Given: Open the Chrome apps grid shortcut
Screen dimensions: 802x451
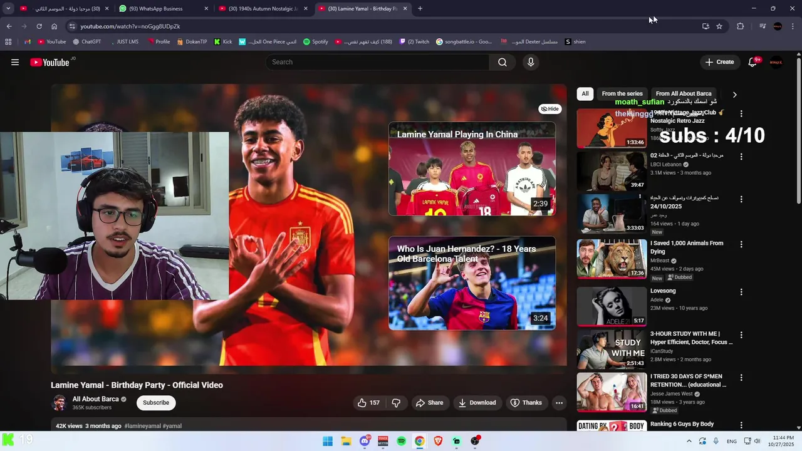Looking at the screenshot, I should tap(8, 42).
